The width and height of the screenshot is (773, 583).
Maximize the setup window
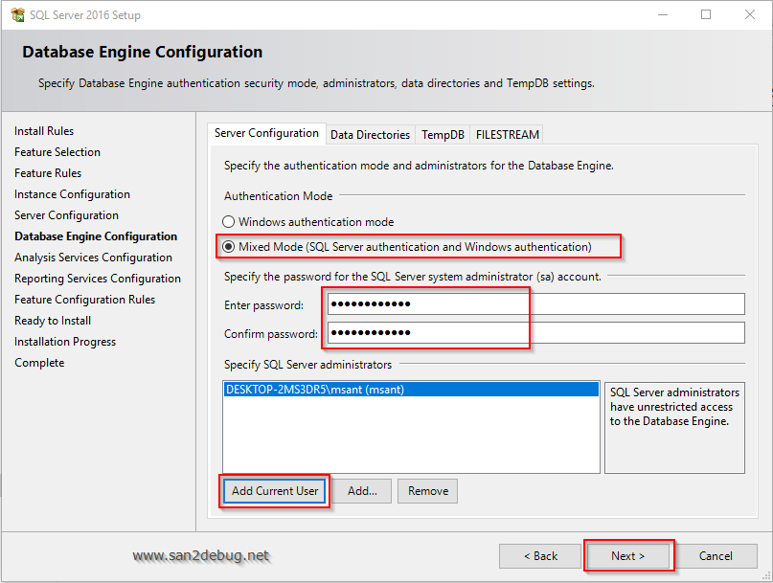706,15
